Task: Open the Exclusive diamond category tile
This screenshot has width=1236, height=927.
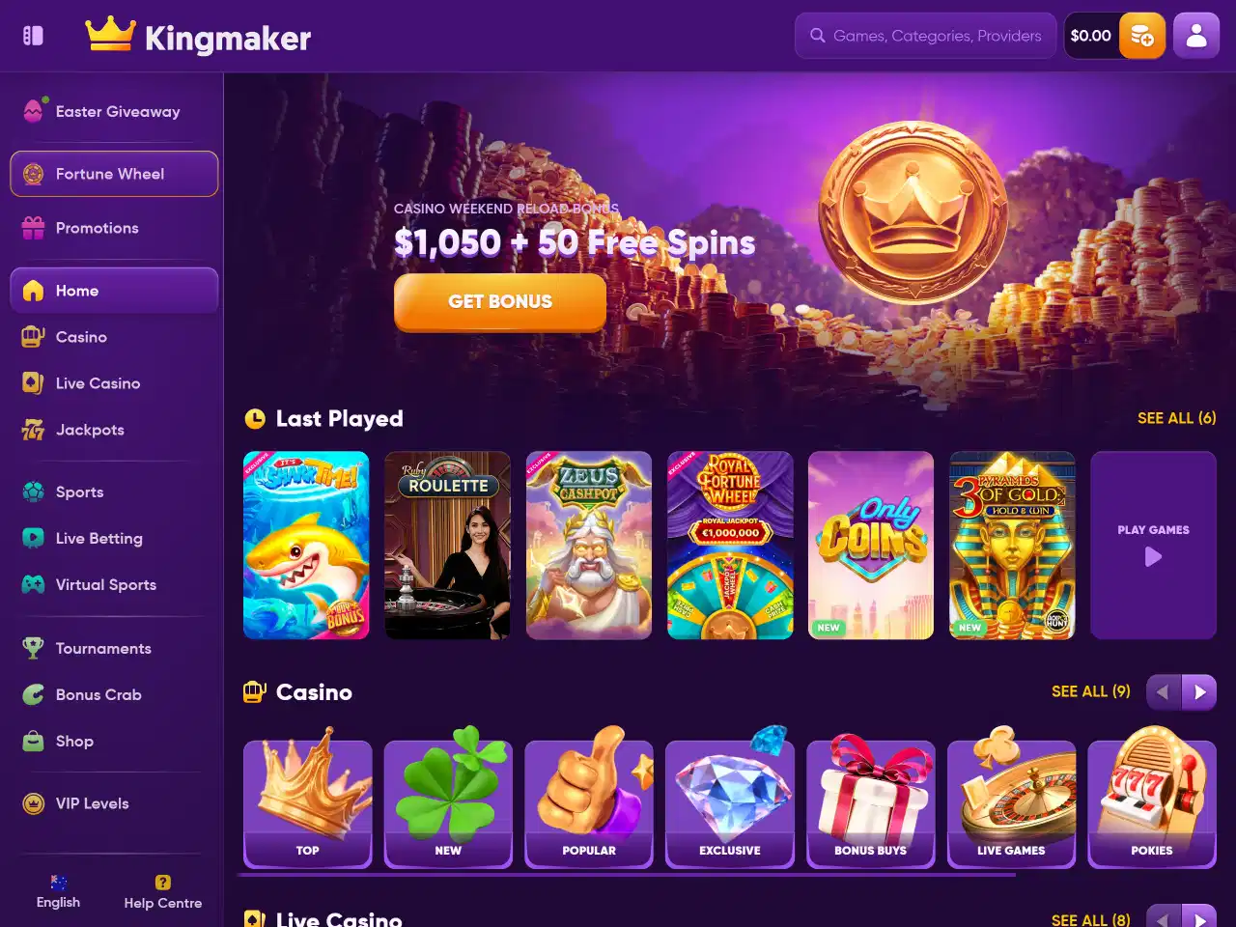Action: point(730,800)
